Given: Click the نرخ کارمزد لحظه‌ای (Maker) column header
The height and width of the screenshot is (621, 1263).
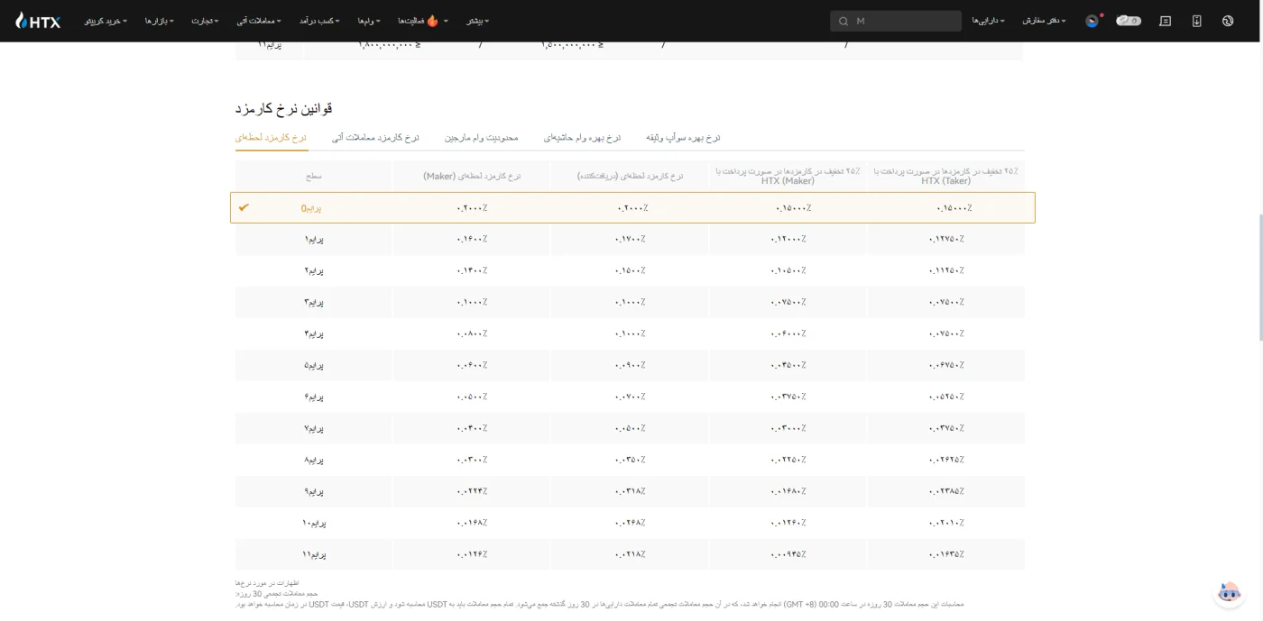Looking at the screenshot, I should pos(472,176).
